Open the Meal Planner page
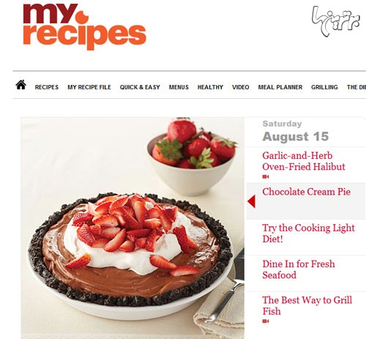 [280, 87]
